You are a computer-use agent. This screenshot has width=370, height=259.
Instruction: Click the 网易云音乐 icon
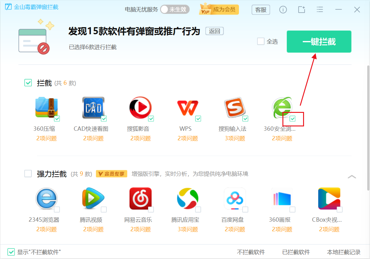tap(141, 199)
